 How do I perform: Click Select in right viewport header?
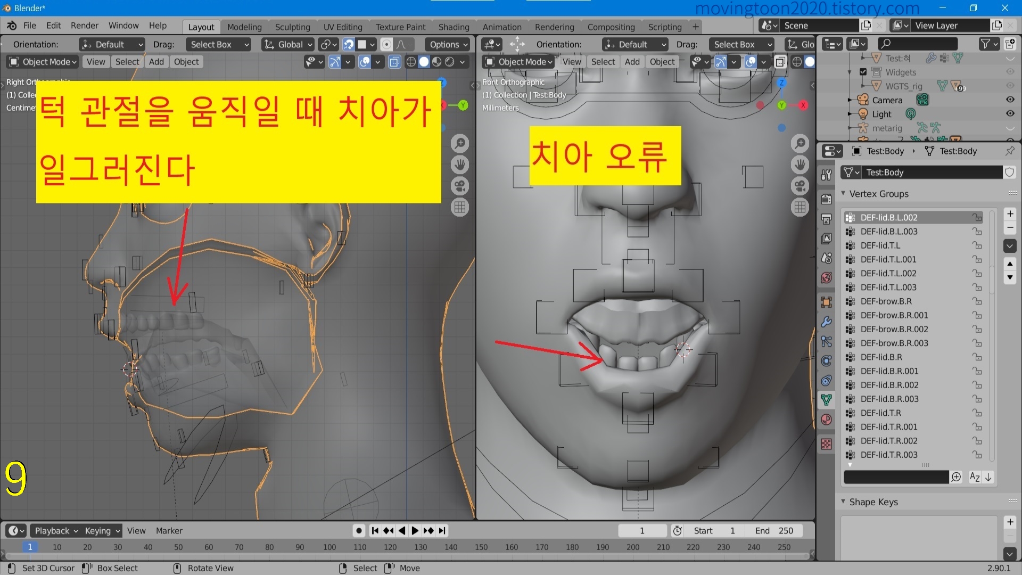(x=603, y=62)
